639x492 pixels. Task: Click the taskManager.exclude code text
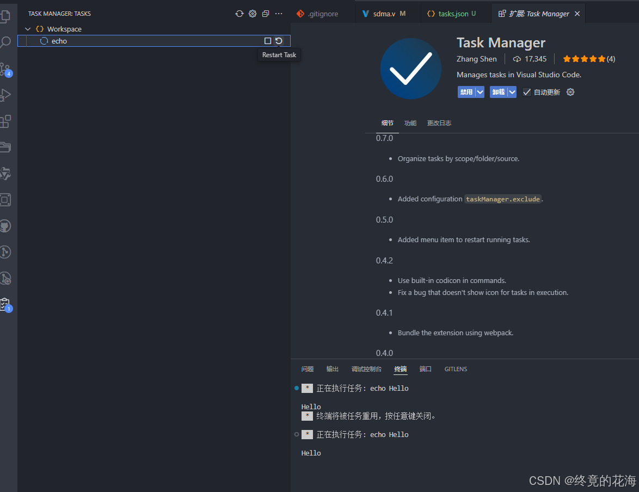[x=502, y=199]
